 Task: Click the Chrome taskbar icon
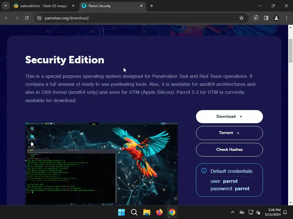[172, 212]
